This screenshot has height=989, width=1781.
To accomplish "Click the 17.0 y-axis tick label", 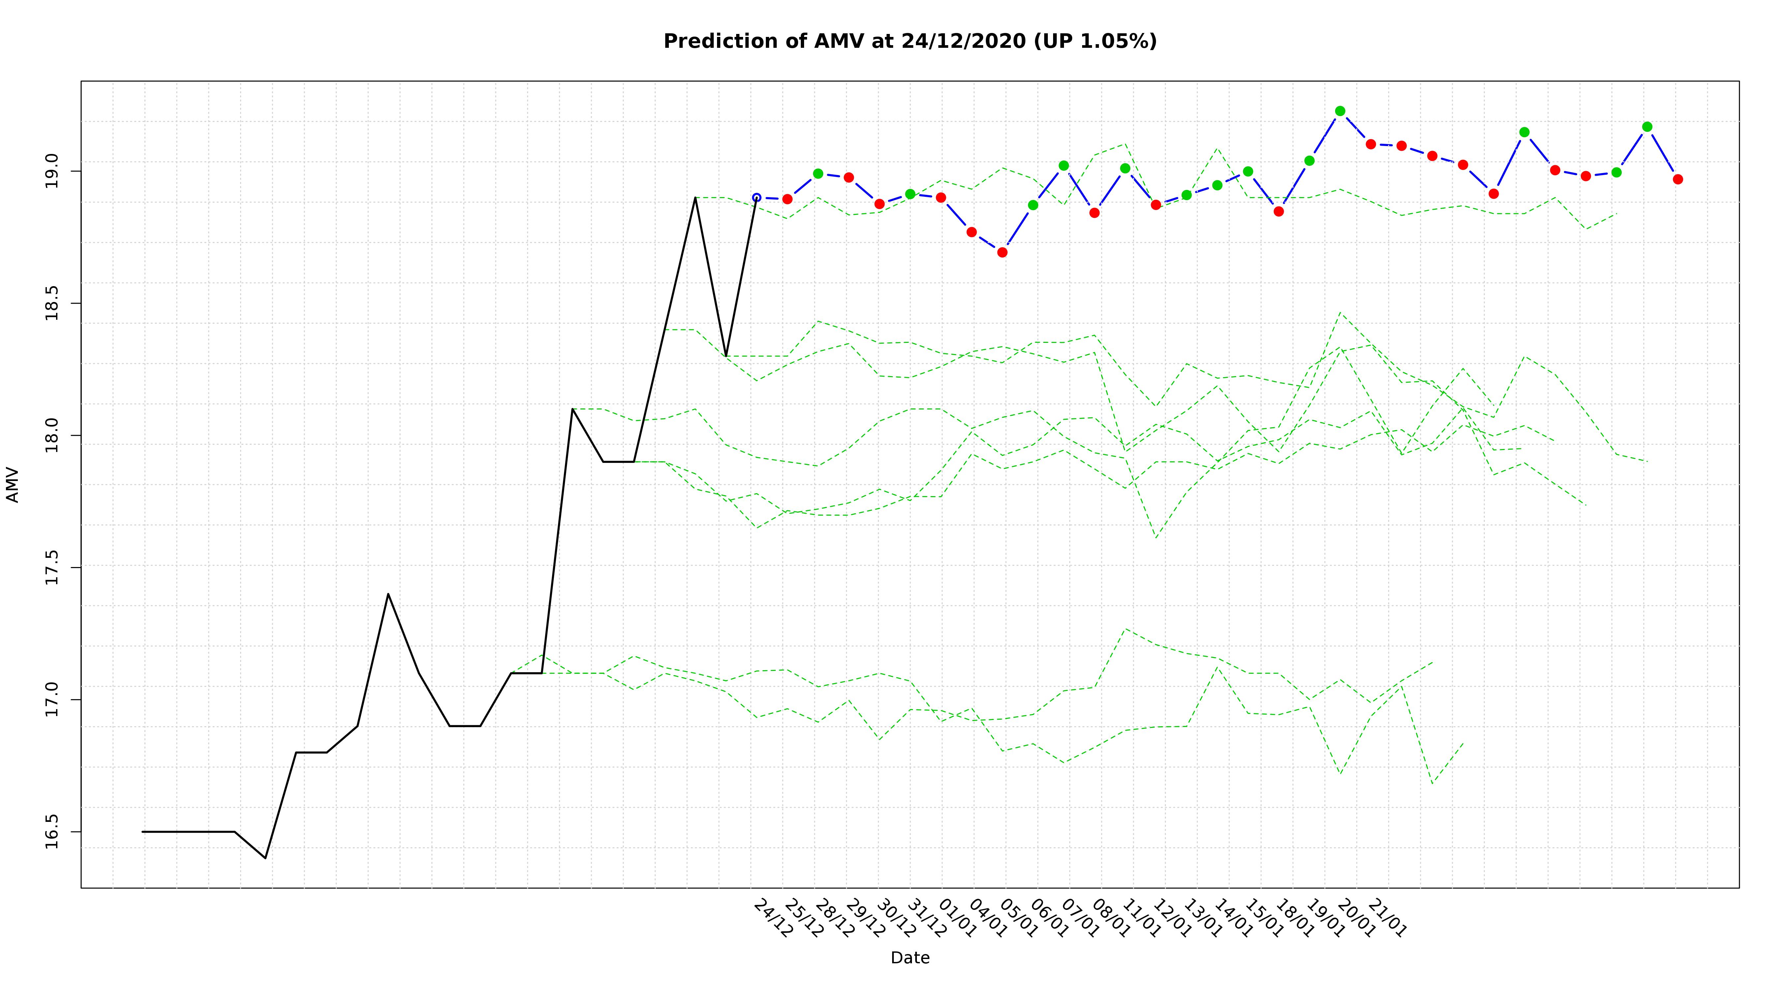I will (x=52, y=700).
